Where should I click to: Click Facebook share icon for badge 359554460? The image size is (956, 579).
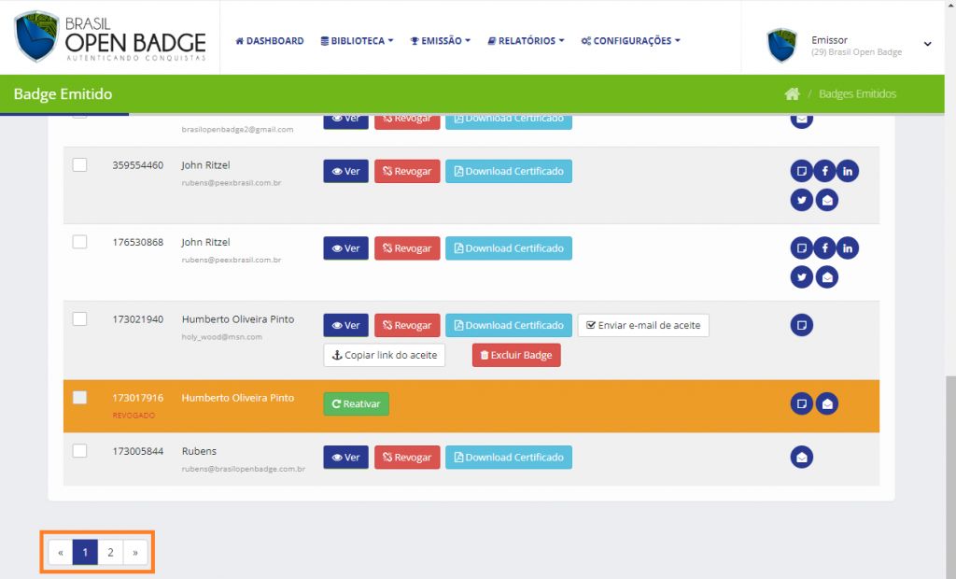coord(824,171)
